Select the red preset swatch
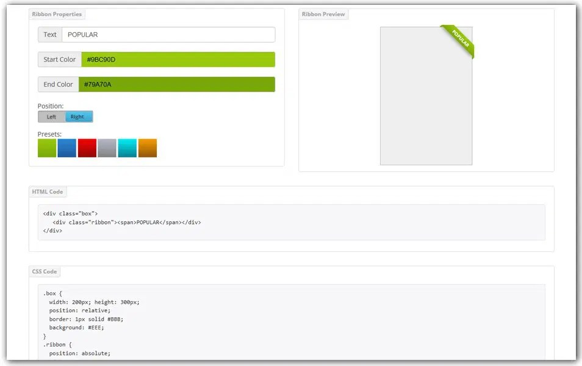 pyautogui.click(x=87, y=148)
